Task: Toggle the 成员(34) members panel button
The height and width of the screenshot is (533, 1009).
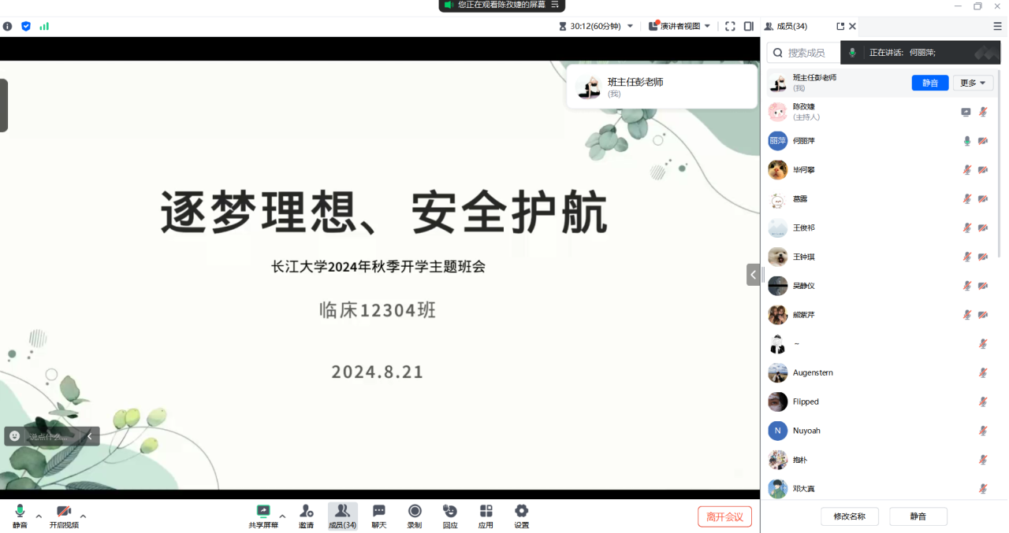Action: point(342,516)
